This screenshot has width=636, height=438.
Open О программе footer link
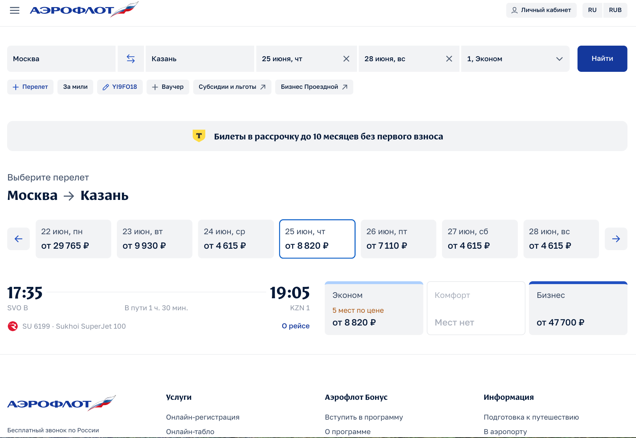(348, 432)
